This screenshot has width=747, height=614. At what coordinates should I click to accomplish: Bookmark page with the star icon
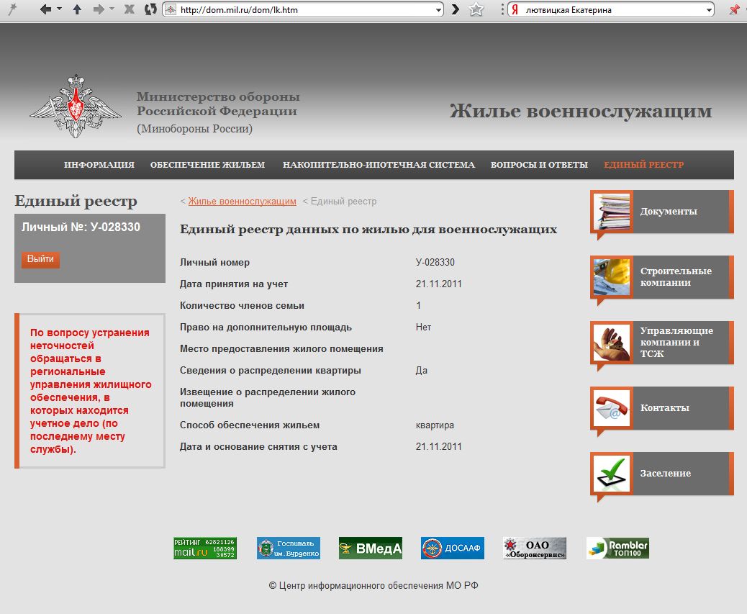[x=476, y=9]
